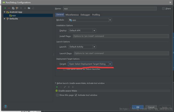Click the Gradle-aware Make android icon

pos(56,91)
